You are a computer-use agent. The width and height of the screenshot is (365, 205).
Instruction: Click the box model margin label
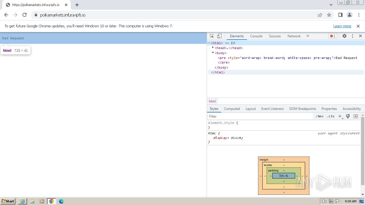click(x=264, y=160)
